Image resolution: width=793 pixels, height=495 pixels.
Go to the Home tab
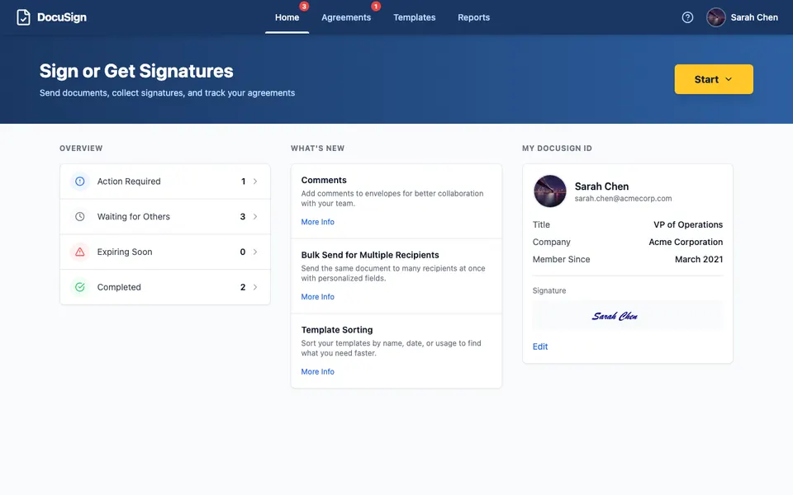click(287, 17)
